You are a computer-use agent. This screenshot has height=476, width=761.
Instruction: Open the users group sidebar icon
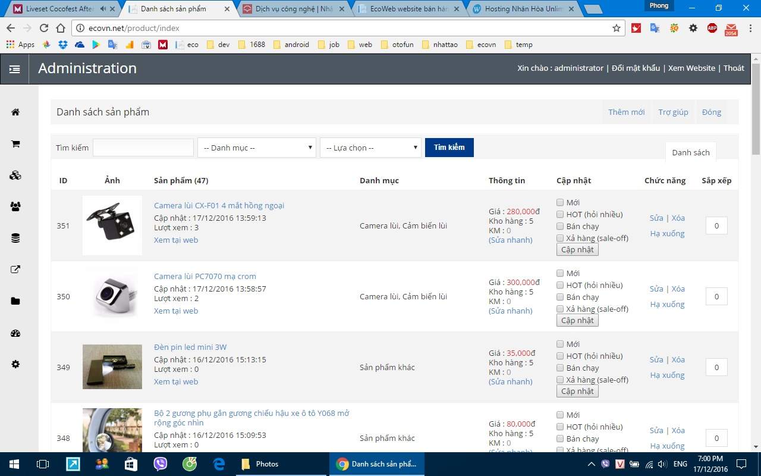pyautogui.click(x=15, y=207)
